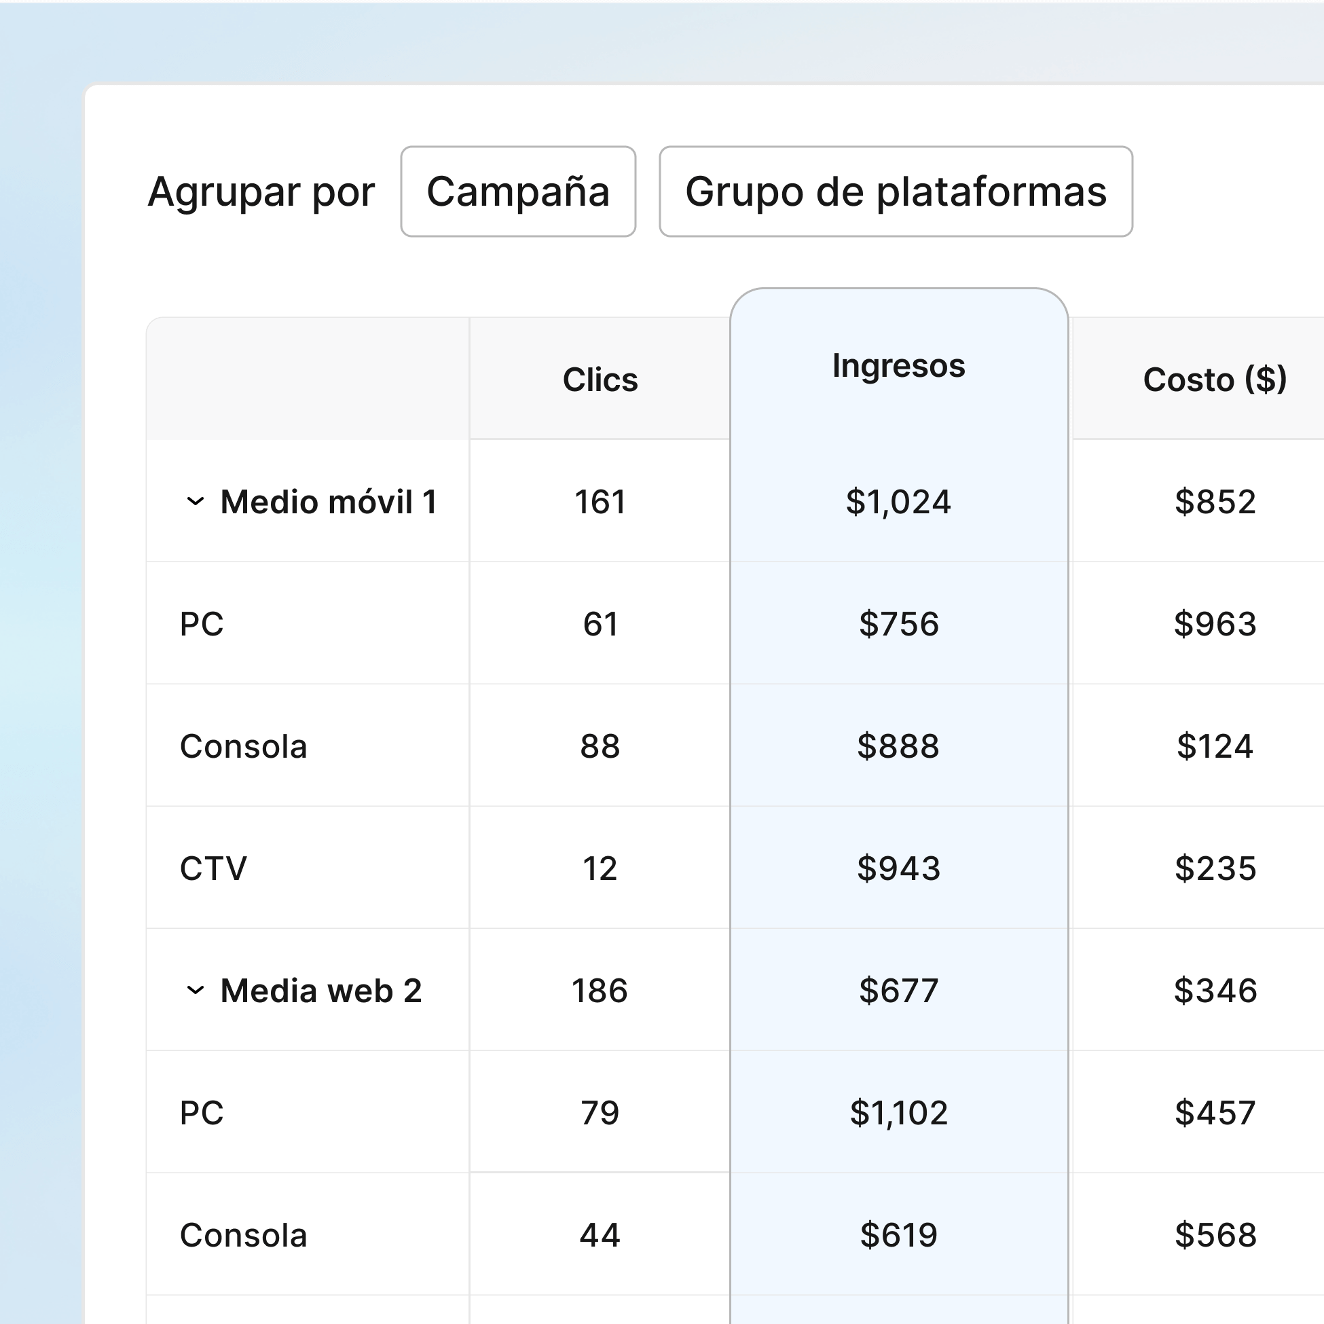Expand the chevron next to Medio móvil 1

click(x=196, y=502)
